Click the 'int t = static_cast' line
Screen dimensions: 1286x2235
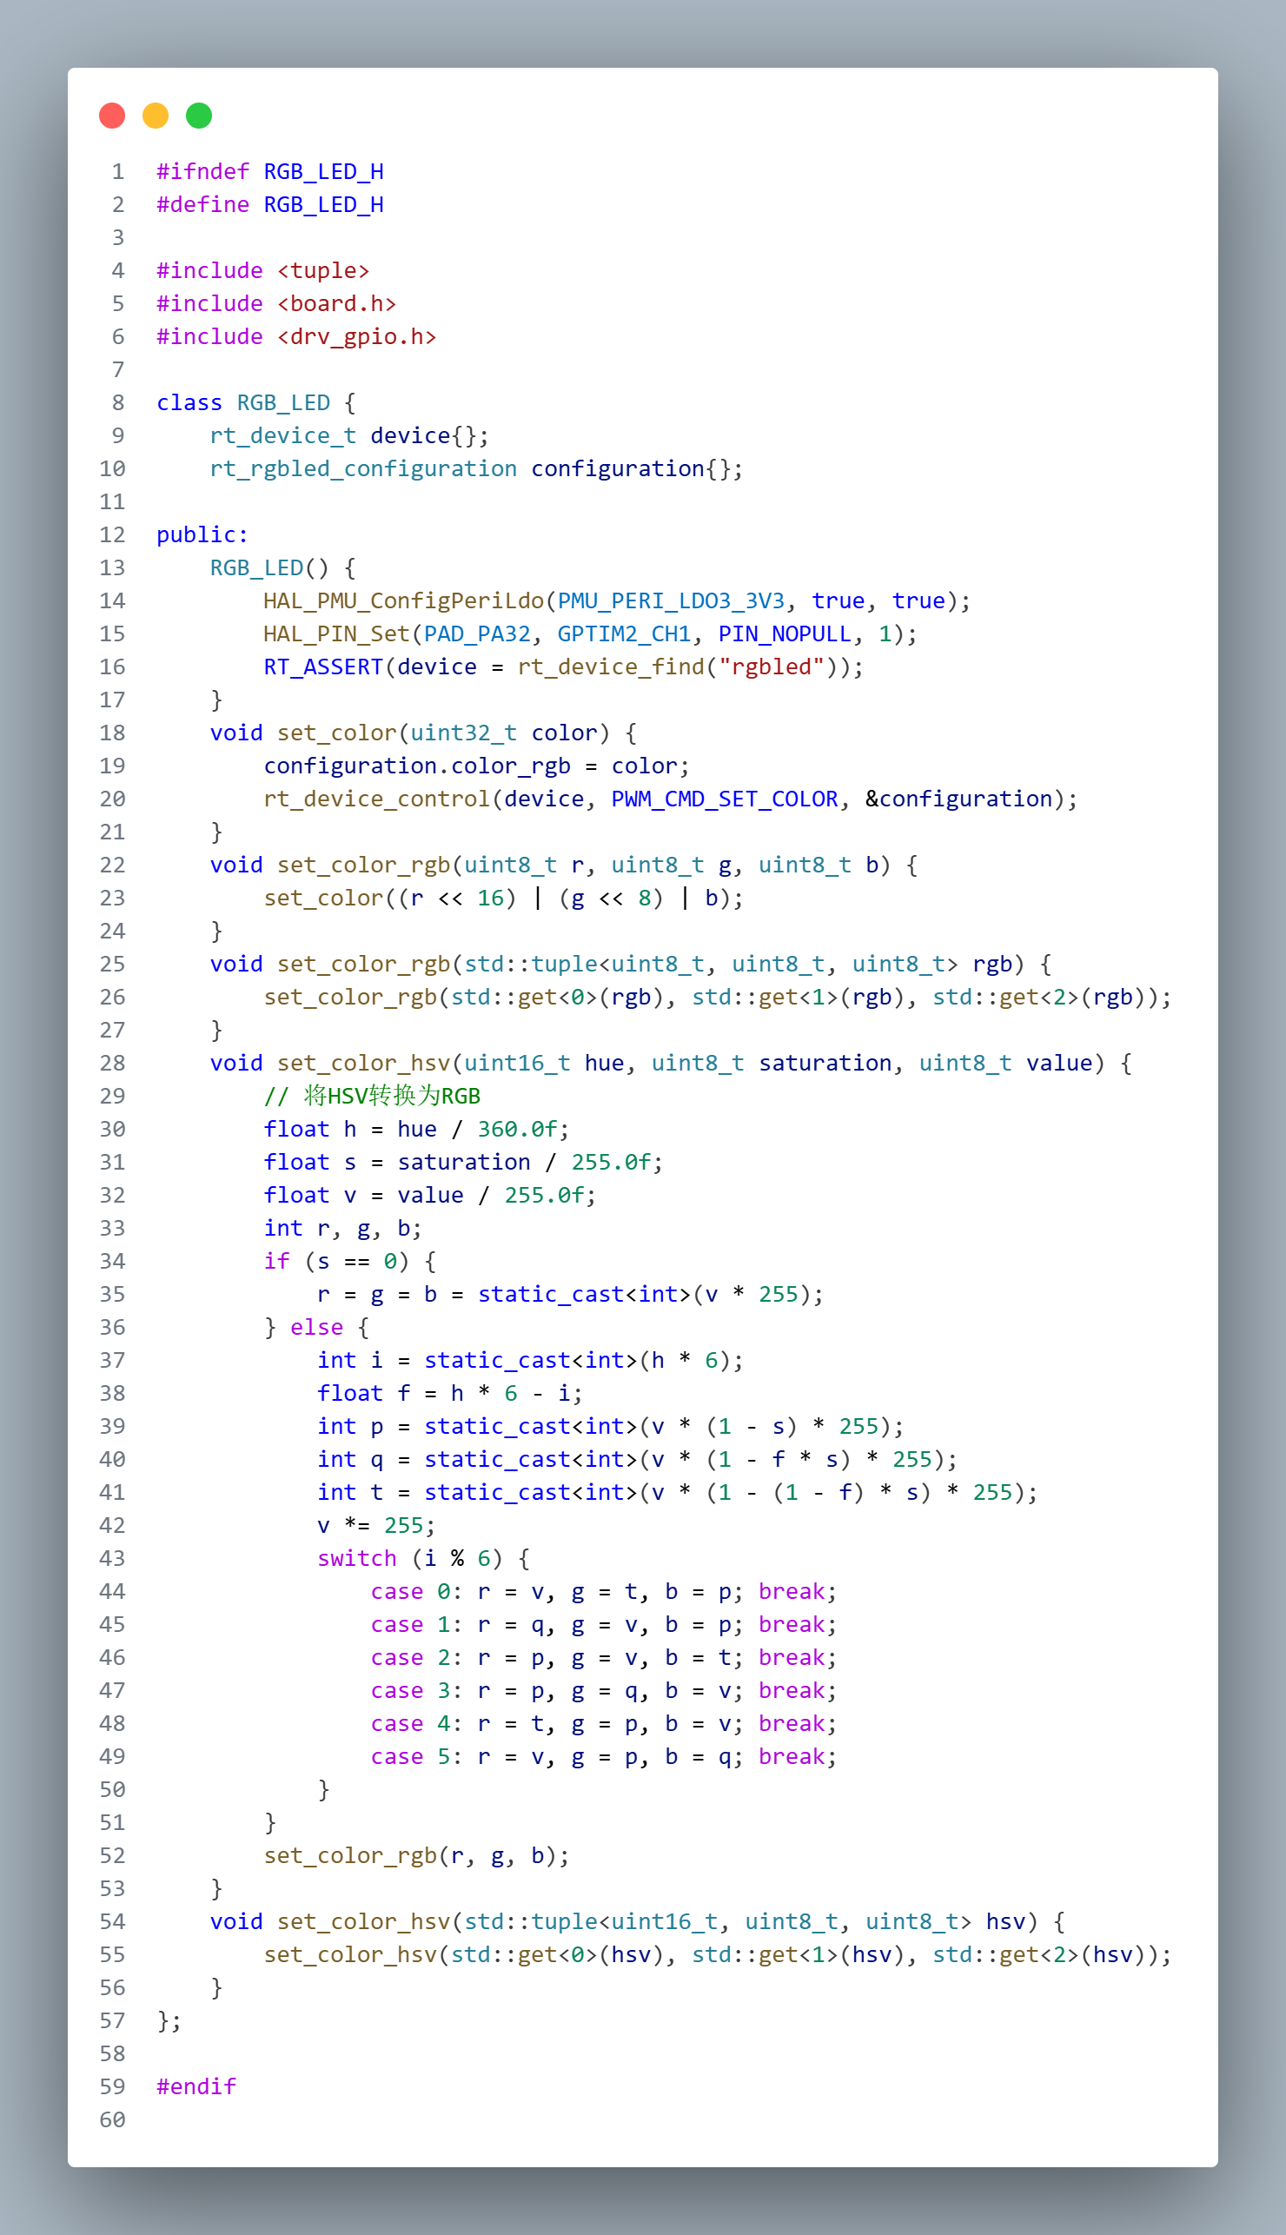point(678,1492)
